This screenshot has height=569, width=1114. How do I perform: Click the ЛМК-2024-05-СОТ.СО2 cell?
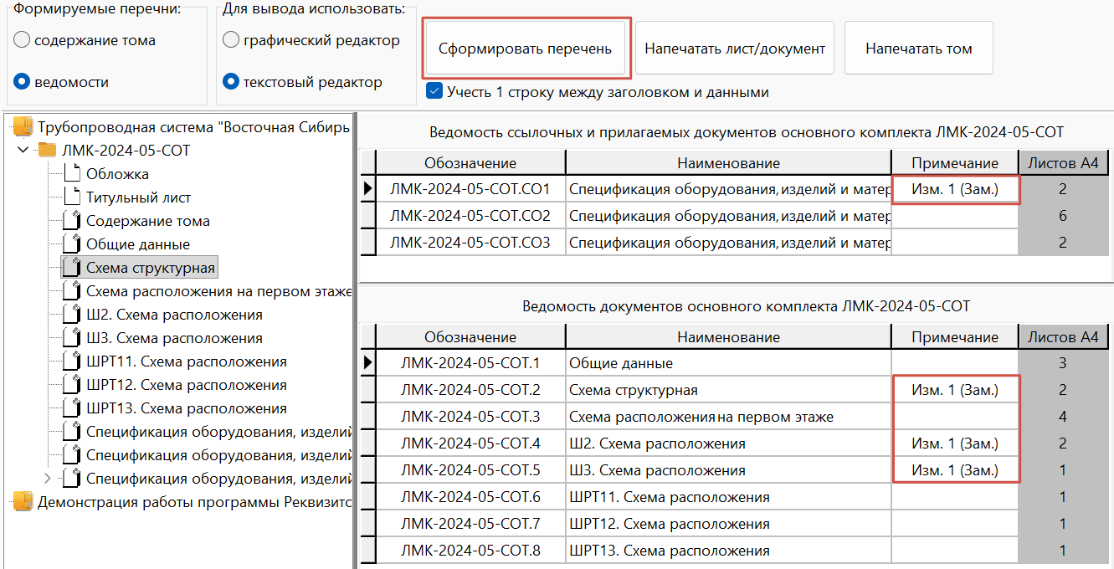[x=470, y=216]
